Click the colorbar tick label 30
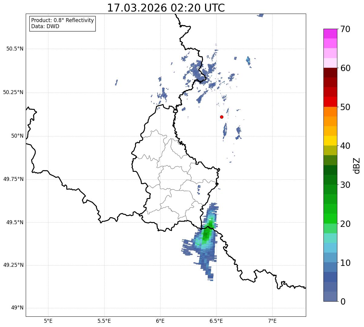The height and width of the screenshot is (327, 364). [x=346, y=185]
